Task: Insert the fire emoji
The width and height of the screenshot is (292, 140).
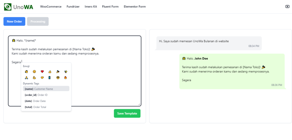Action: pos(66,78)
